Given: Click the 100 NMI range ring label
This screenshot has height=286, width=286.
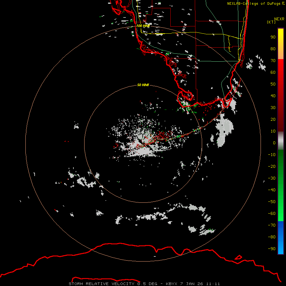Looking at the screenshot, I should [x=143, y=26].
